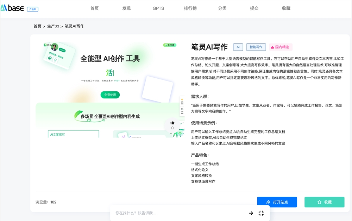352x221 pixels.
Task: Select the AI tag next to the title
Action: [x=238, y=47]
